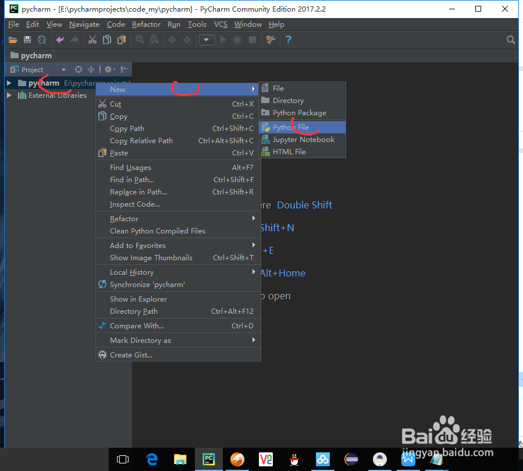Expand Mark Directory as submenu
This screenshot has height=471, width=523.
(178, 340)
